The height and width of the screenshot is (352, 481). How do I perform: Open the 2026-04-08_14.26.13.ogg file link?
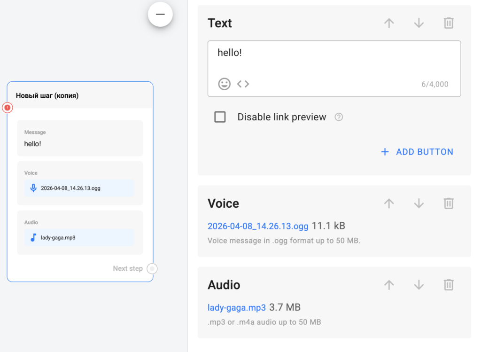tap(258, 226)
